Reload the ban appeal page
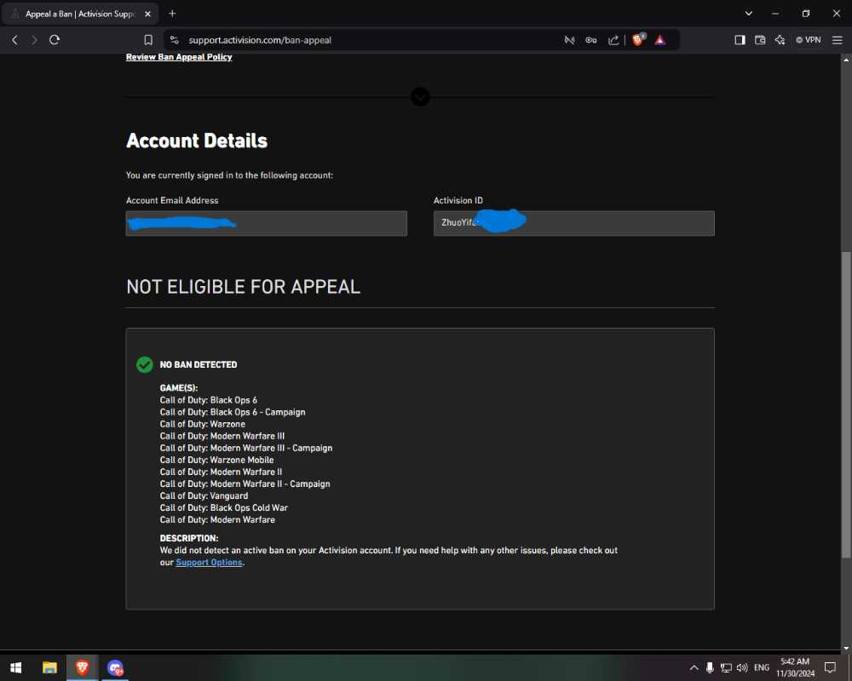The width and height of the screenshot is (852, 681). [55, 40]
